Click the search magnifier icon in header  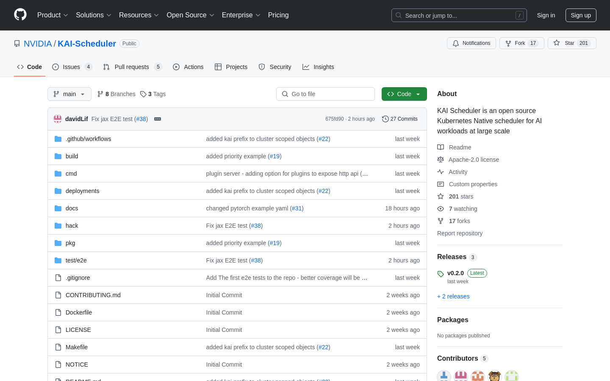point(399,15)
